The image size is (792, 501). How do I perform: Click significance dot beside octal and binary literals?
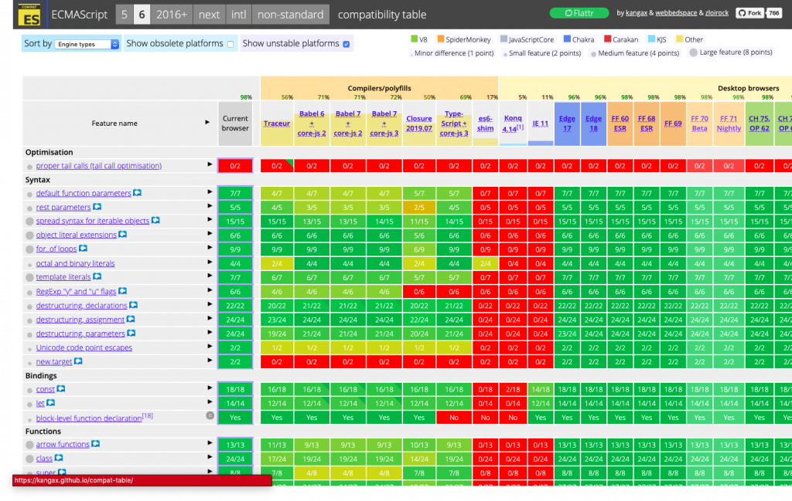[30, 265]
